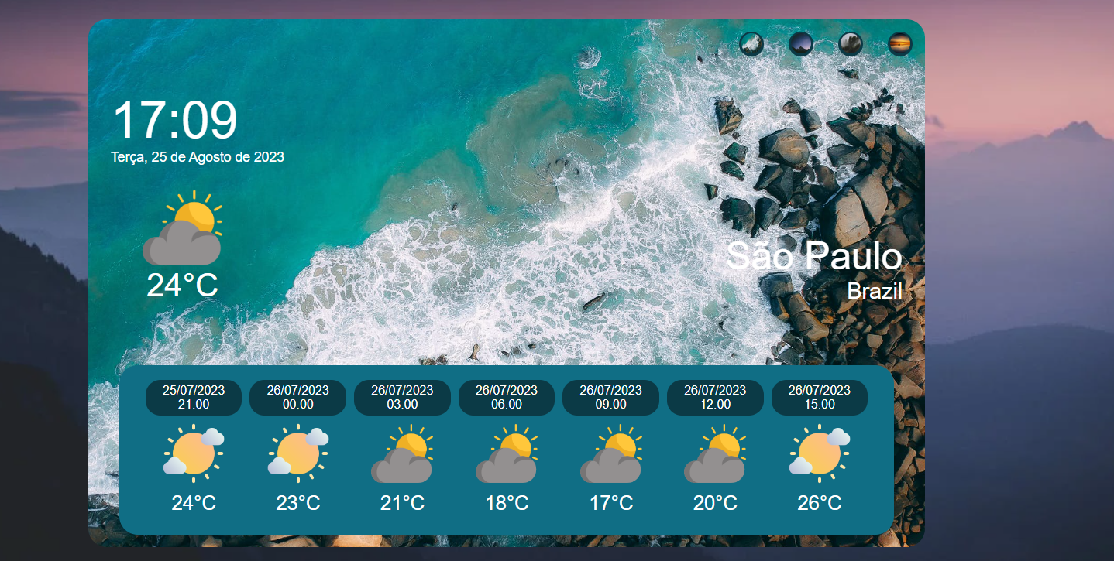This screenshot has width=1114, height=561.
Task: Select the 26/07/2023 12:00 forecast header
Action: tap(715, 397)
